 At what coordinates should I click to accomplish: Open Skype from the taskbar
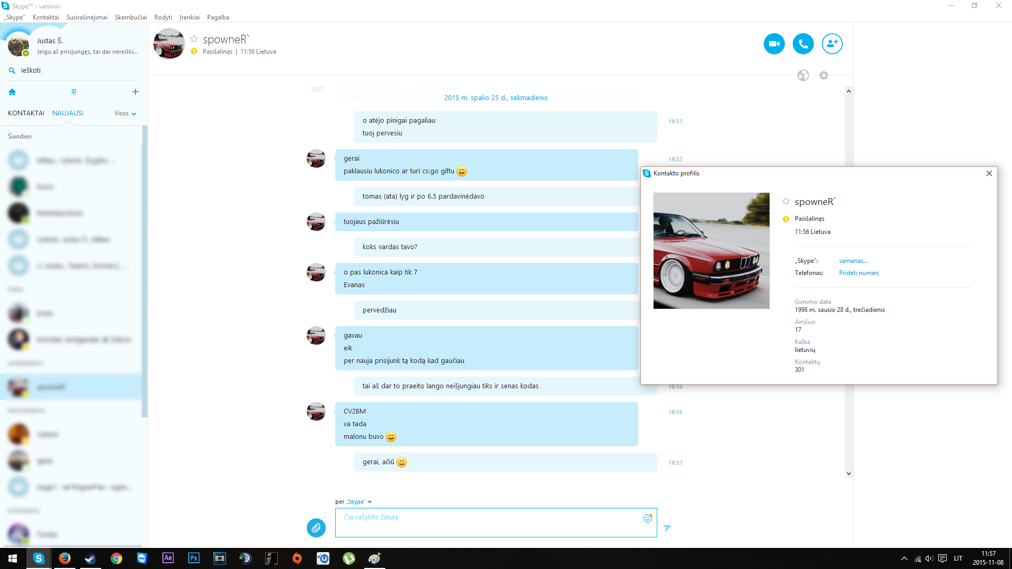tap(38, 558)
